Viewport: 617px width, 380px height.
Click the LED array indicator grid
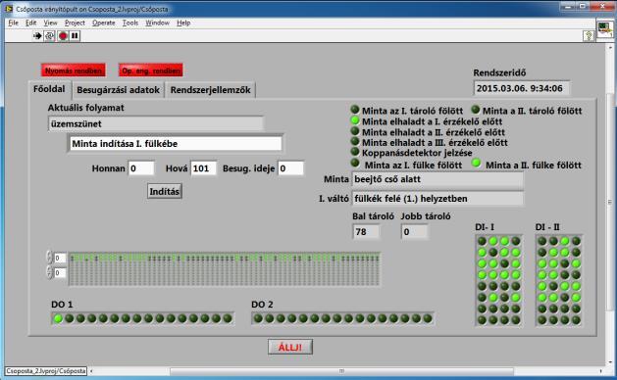(225, 269)
